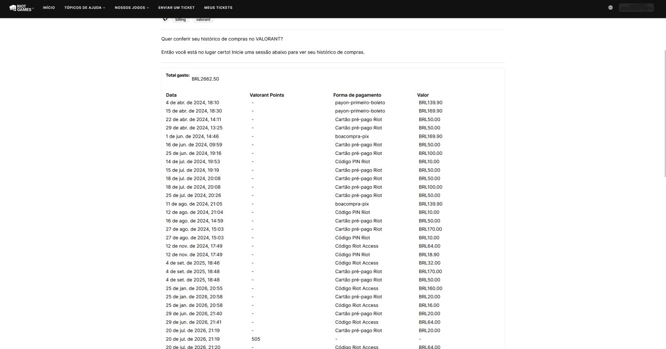Click Forma de pagamento column header
The width and height of the screenshot is (666, 349).
pyautogui.click(x=357, y=95)
